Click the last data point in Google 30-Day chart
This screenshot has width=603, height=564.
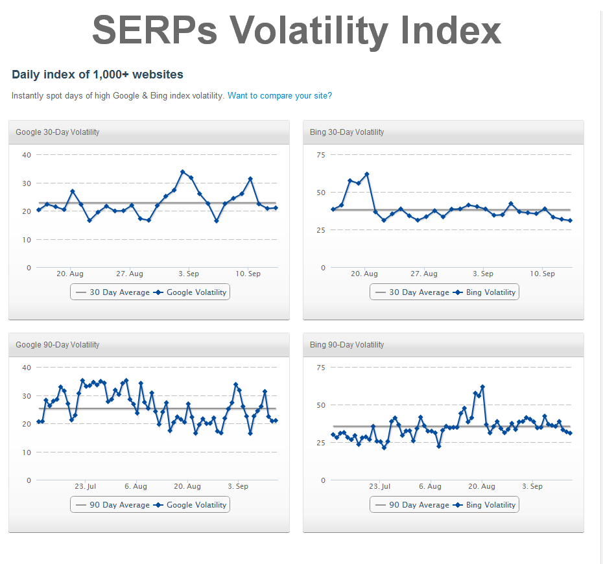[x=276, y=207]
